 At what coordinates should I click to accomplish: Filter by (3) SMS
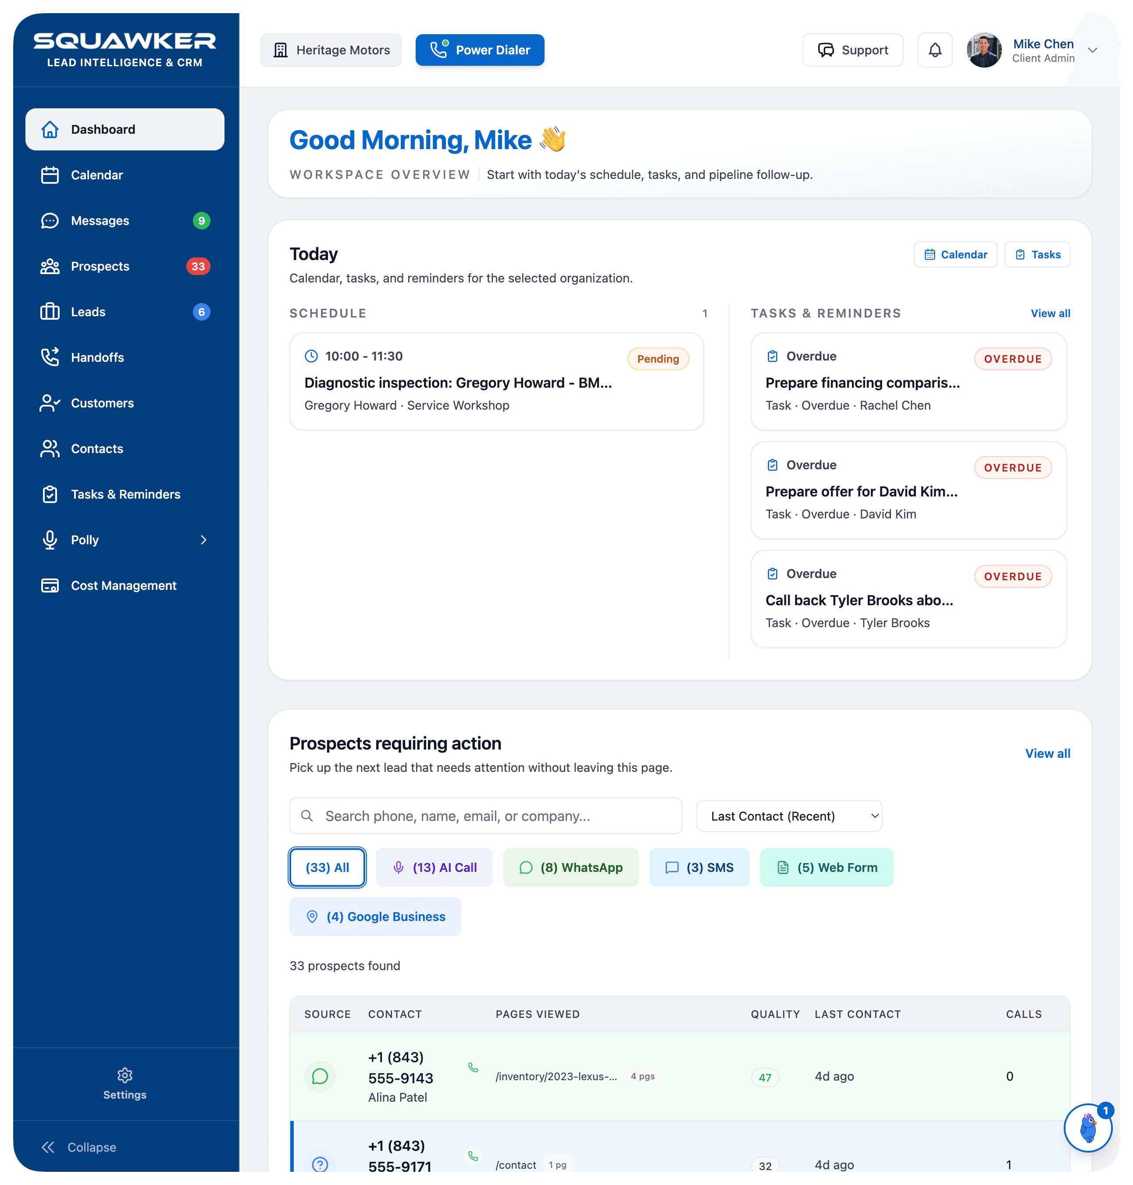pyautogui.click(x=699, y=867)
